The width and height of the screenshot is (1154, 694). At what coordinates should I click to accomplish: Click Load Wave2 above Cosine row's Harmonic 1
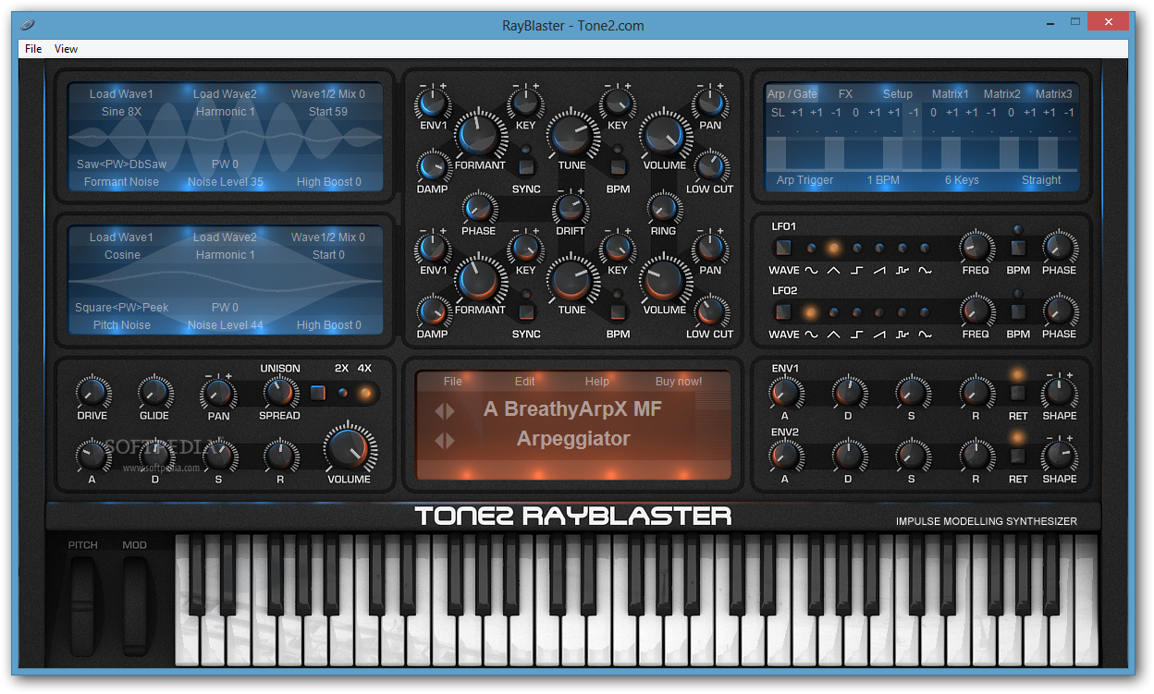[225, 237]
